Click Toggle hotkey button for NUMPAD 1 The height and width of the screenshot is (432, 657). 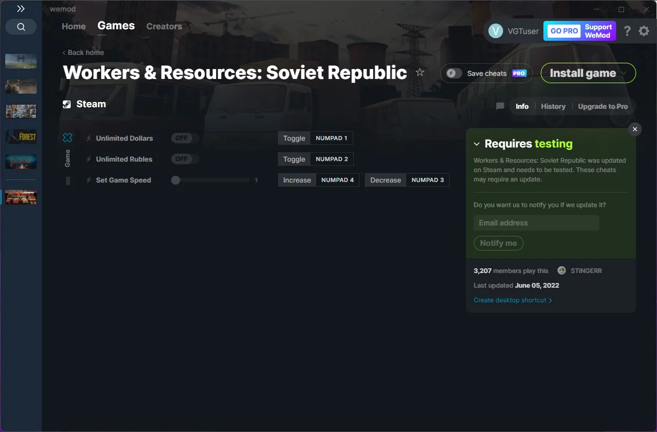pos(316,138)
